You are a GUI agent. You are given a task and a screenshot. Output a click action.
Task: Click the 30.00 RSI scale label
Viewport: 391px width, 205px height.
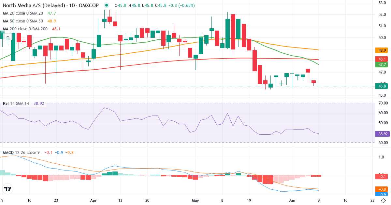click(383, 143)
